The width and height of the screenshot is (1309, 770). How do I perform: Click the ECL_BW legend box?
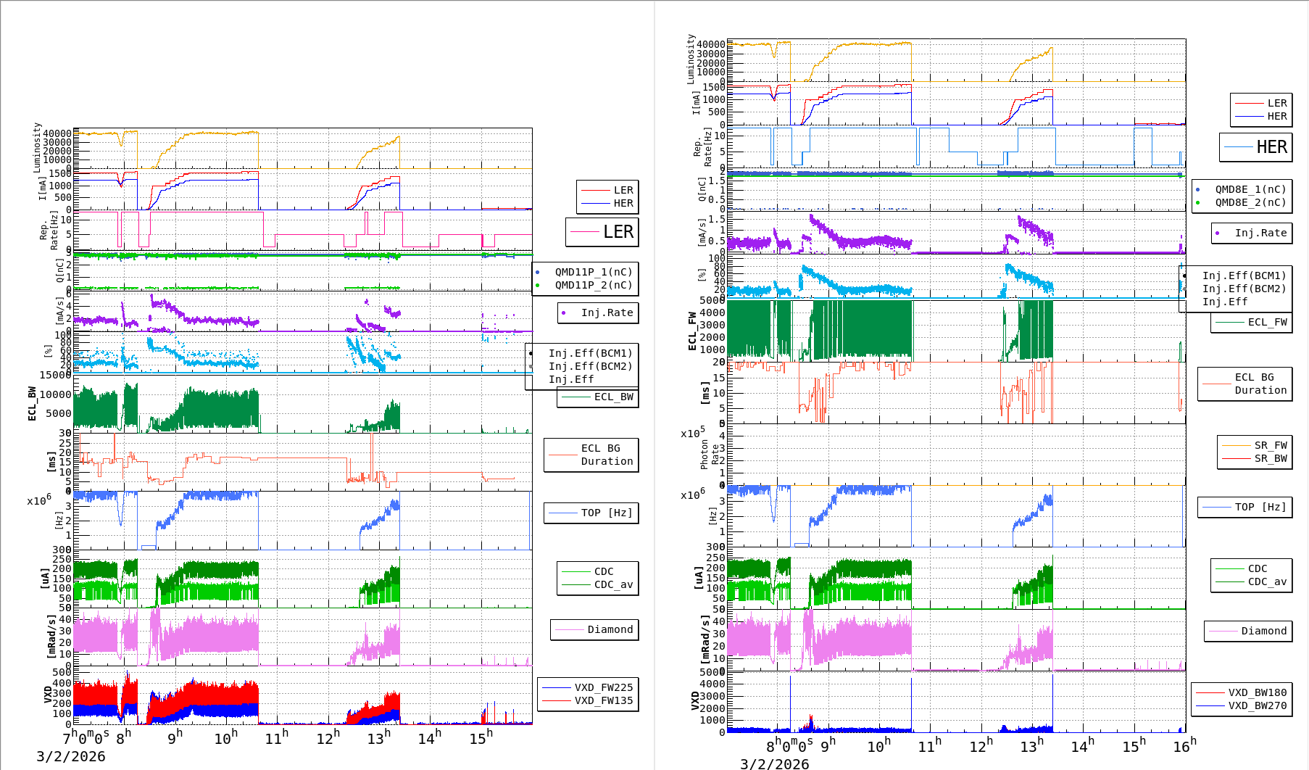pyautogui.click(x=598, y=397)
